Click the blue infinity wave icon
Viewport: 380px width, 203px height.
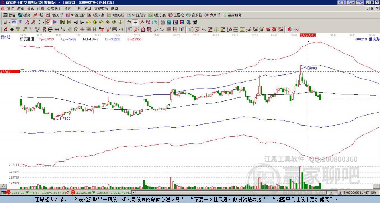tap(297, 30)
